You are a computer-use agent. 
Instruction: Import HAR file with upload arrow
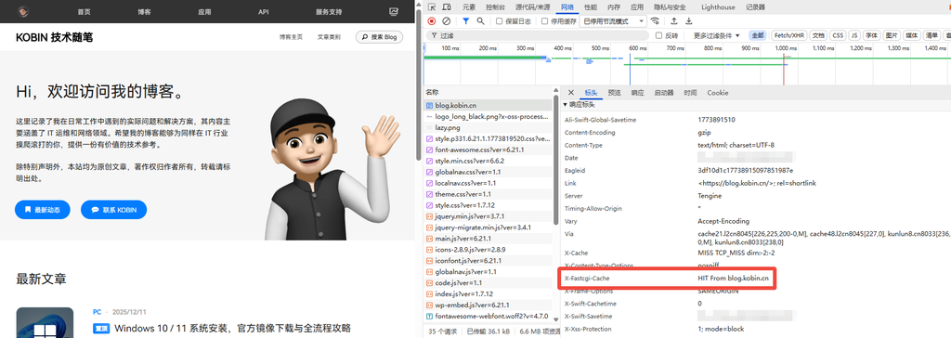pyautogui.click(x=673, y=20)
